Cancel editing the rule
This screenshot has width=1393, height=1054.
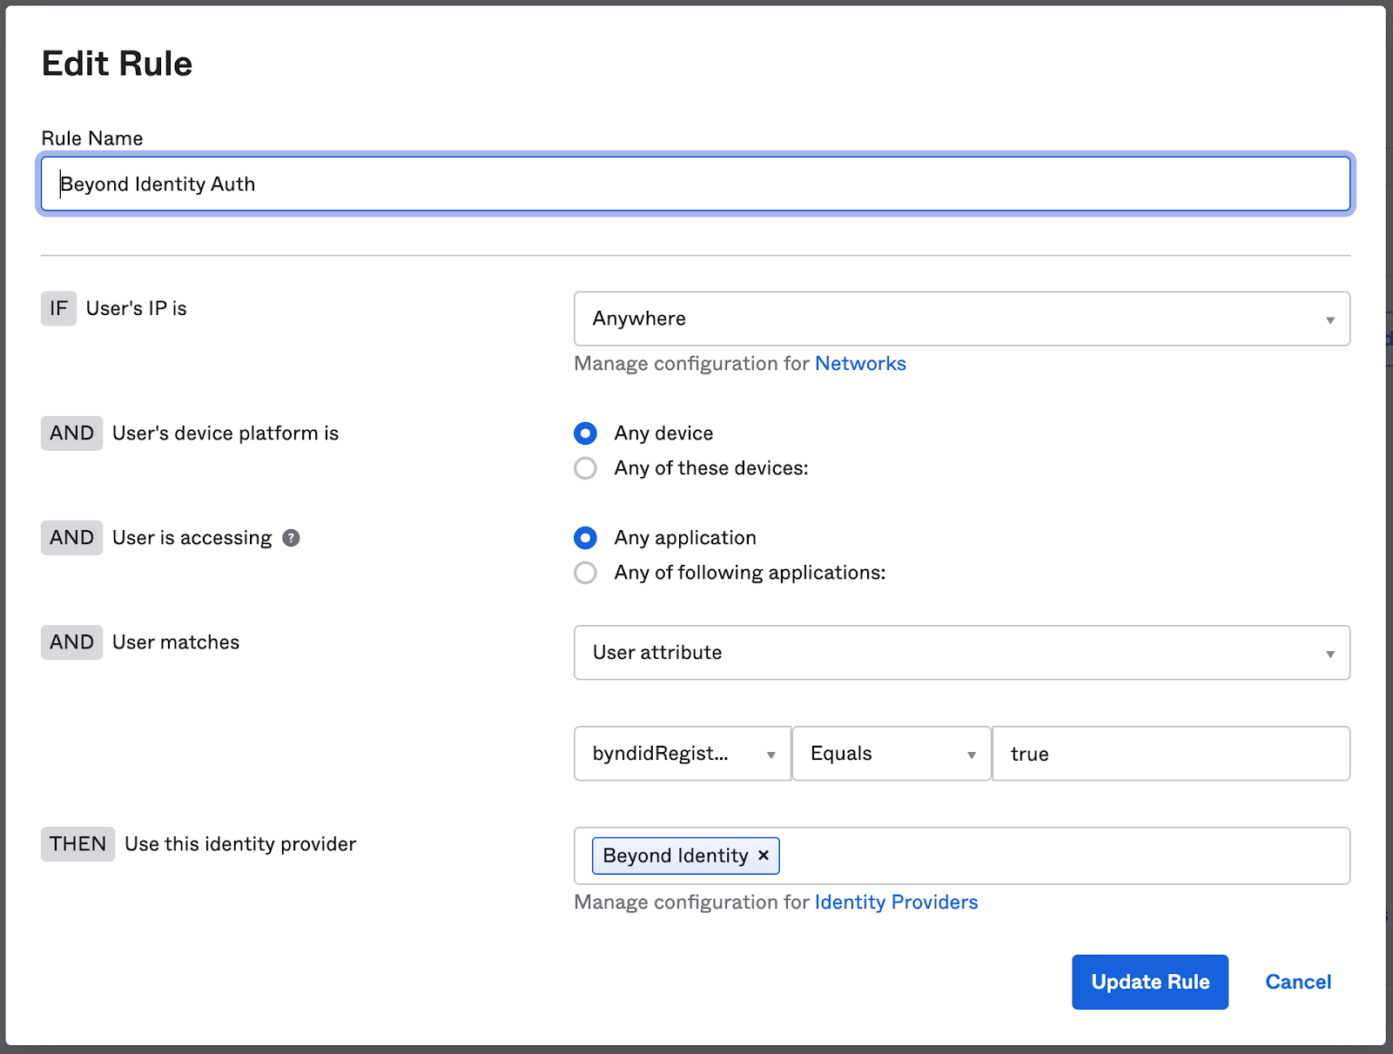1297,982
